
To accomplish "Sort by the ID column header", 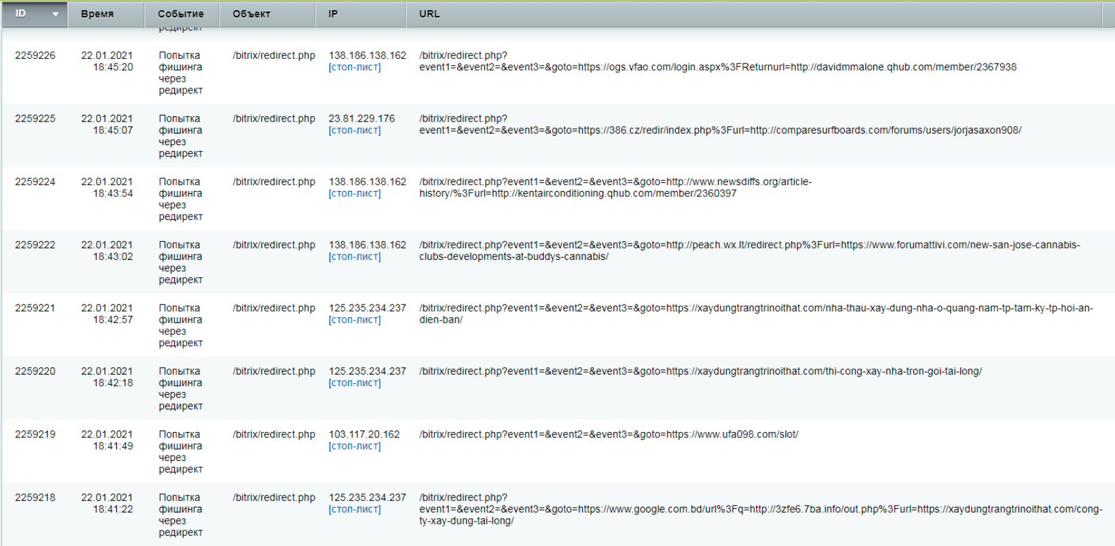I will [x=34, y=14].
